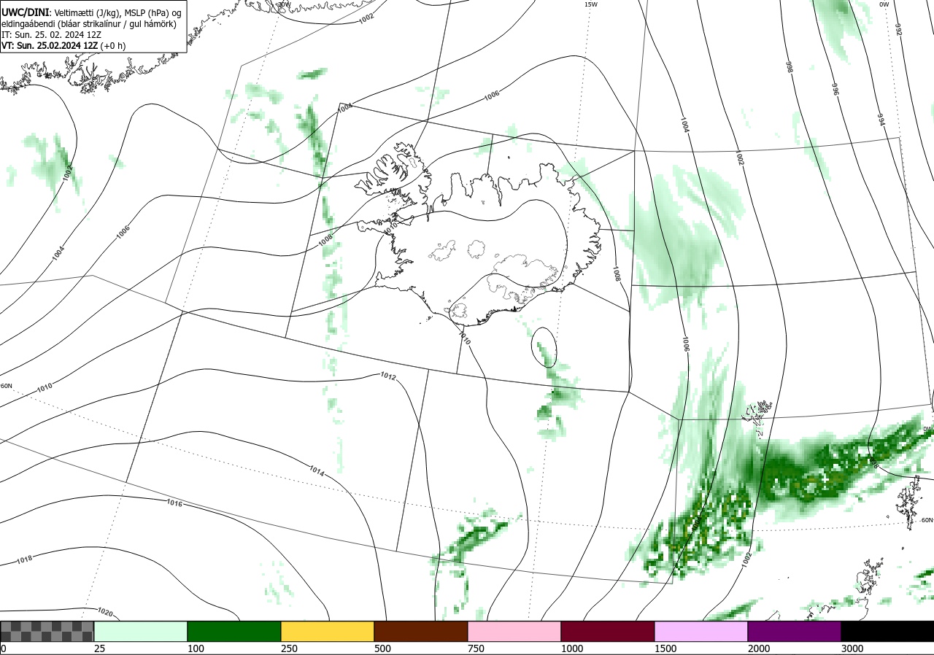Screen dimensions: 934x655
Task: Click the "VT: Sun. 25.02.2024 12Z (+0 h)" line
Action: (63, 45)
